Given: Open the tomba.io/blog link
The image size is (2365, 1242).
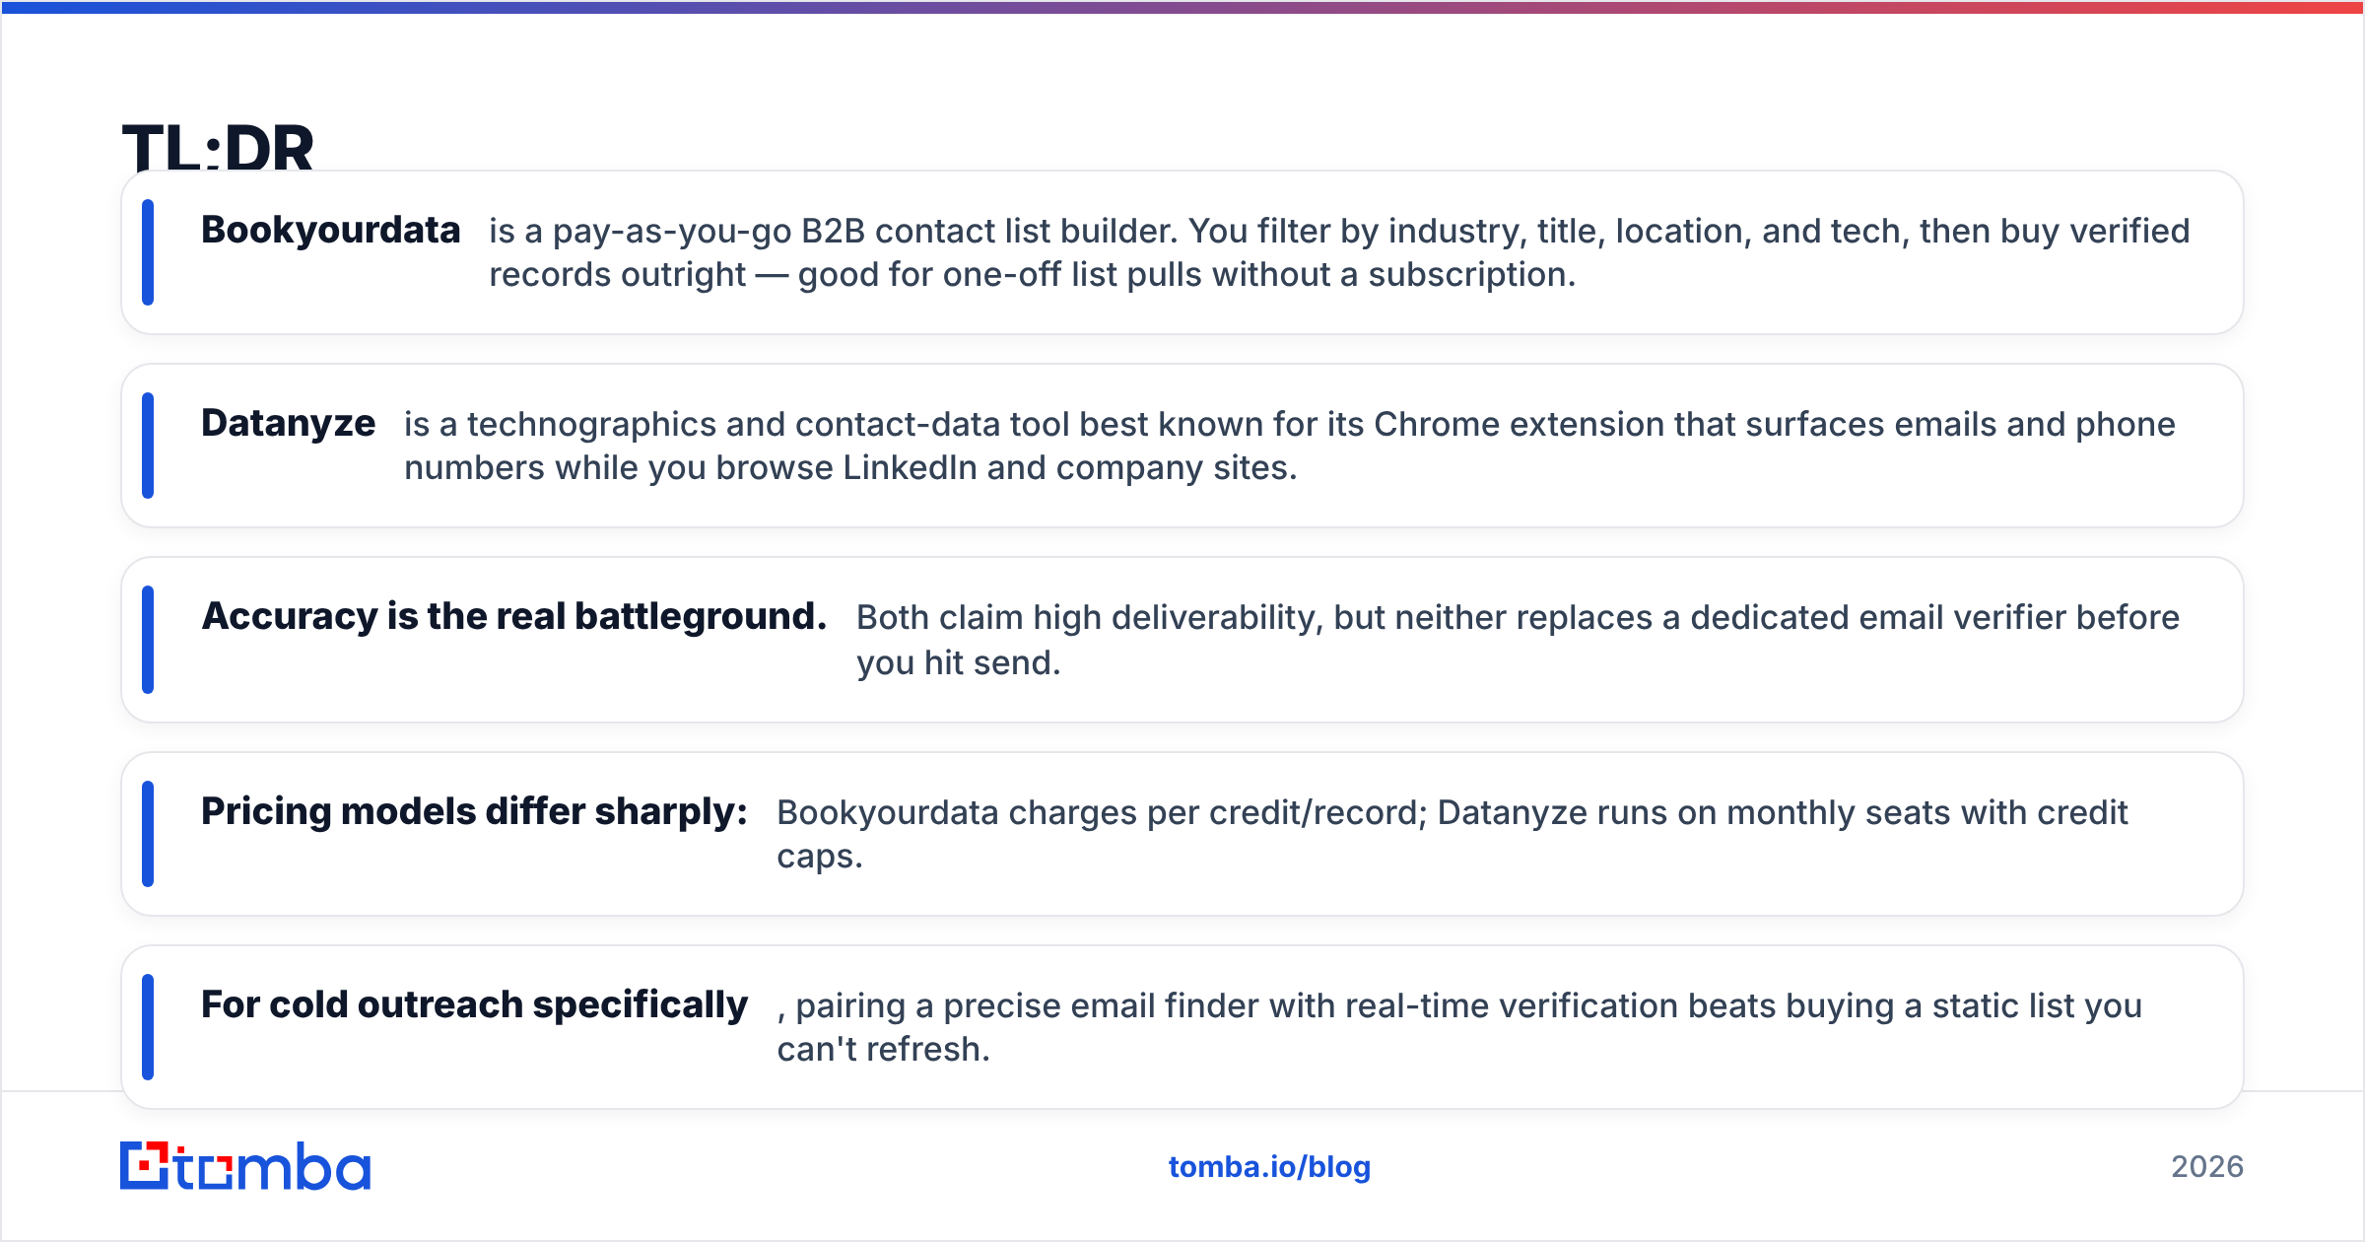Looking at the screenshot, I should (1269, 1167).
